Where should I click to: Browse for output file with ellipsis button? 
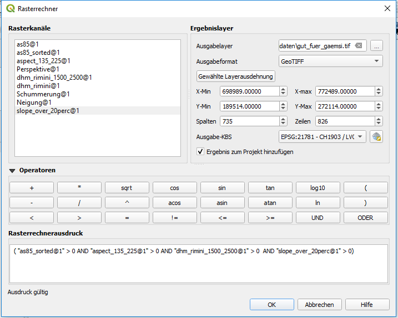click(x=376, y=46)
